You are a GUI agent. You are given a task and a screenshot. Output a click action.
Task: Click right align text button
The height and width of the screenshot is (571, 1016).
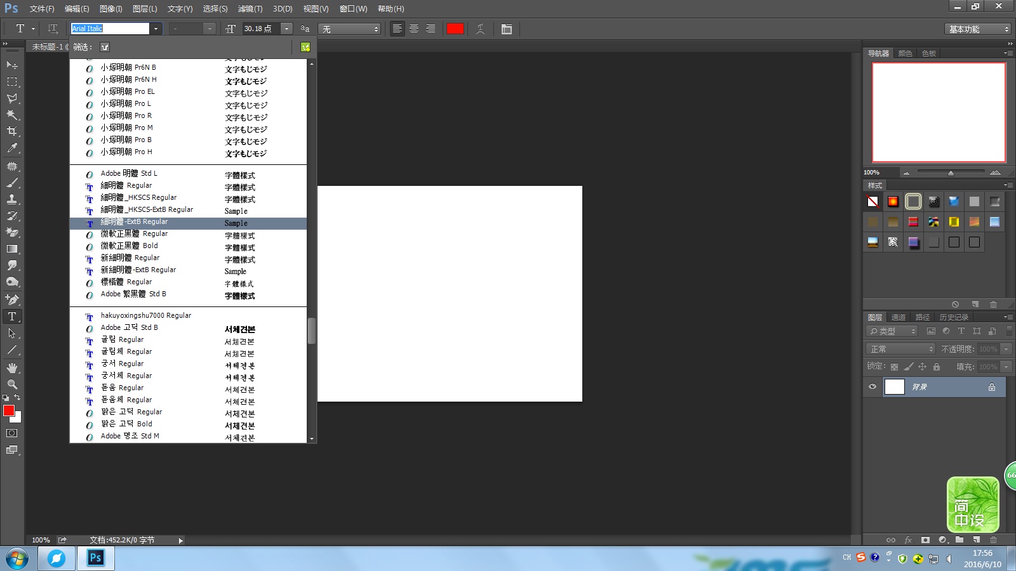(x=431, y=29)
